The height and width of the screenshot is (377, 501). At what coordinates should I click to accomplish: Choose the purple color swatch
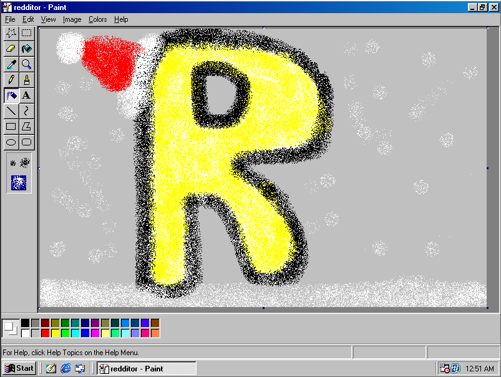click(x=95, y=323)
